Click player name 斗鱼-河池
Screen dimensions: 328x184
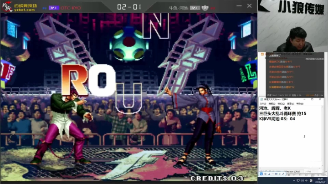[179, 8]
